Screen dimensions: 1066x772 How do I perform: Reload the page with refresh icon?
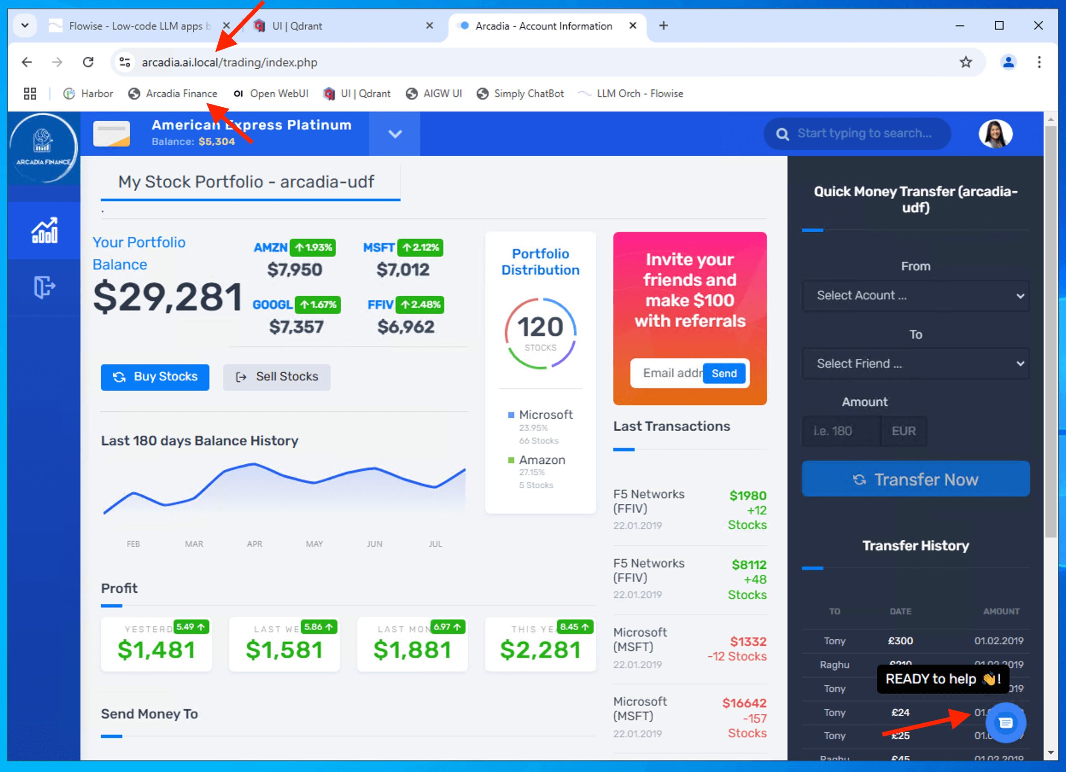click(x=88, y=62)
